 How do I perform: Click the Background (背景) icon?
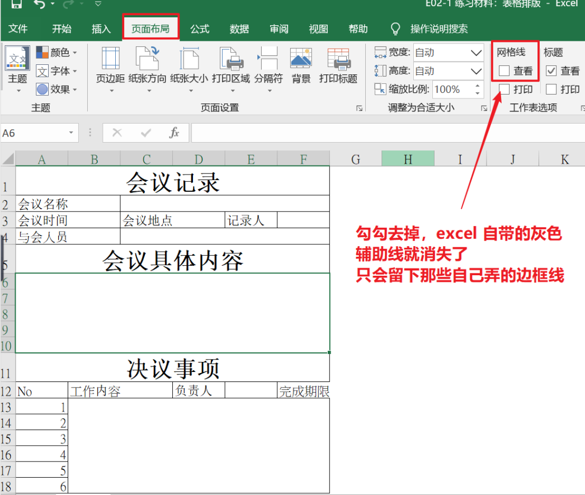click(301, 59)
